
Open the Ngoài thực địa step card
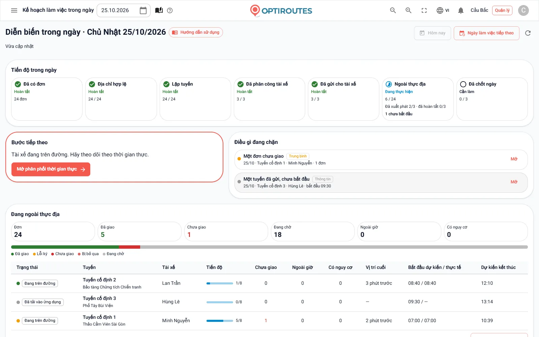pos(418,99)
